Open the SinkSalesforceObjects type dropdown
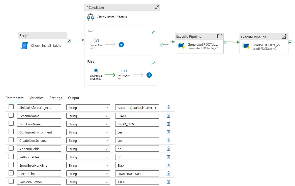Image resolution: width=295 pixels, height=186 pixels. click(x=107, y=107)
